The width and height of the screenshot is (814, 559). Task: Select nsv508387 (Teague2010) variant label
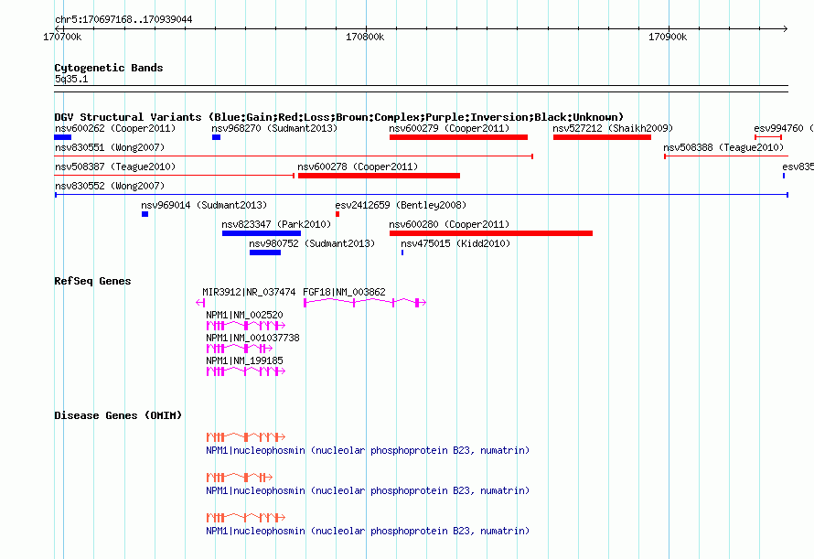point(115,167)
